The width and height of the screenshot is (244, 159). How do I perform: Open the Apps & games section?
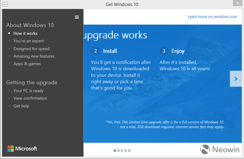tap(27, 64)
